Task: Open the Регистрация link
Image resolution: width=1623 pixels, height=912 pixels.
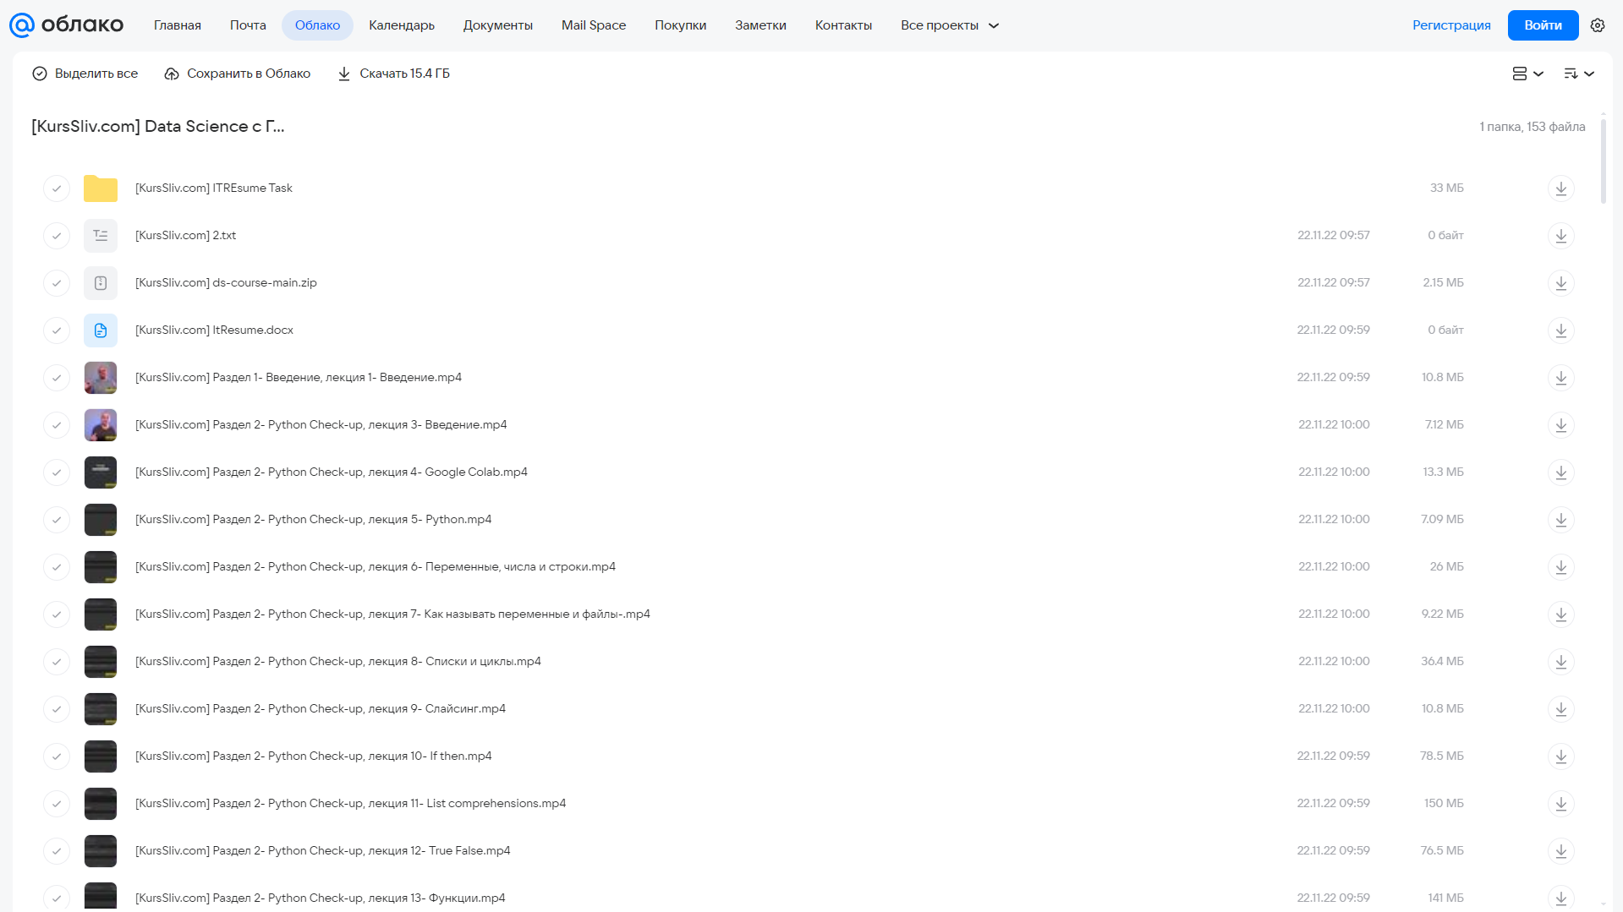Action: coord(1451,25)
